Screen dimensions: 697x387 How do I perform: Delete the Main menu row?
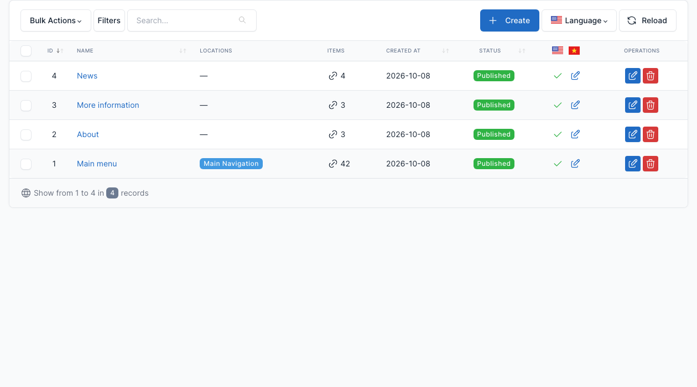pyautogui.click(x=651, y=164)
